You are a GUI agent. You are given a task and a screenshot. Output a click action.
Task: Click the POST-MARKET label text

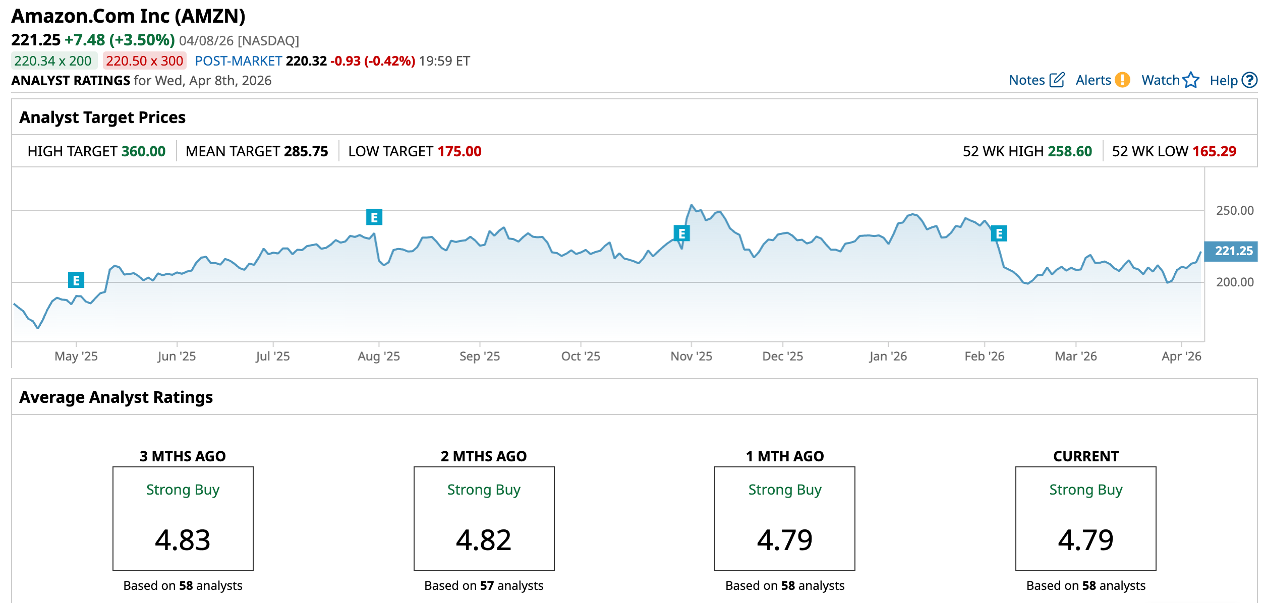238,61
